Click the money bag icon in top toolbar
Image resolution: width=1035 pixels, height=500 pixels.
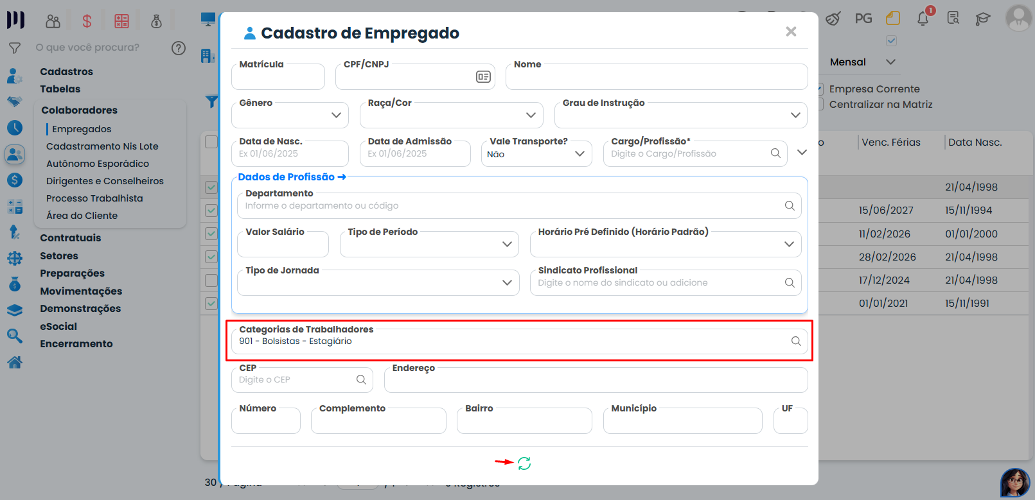pos(156,21)
